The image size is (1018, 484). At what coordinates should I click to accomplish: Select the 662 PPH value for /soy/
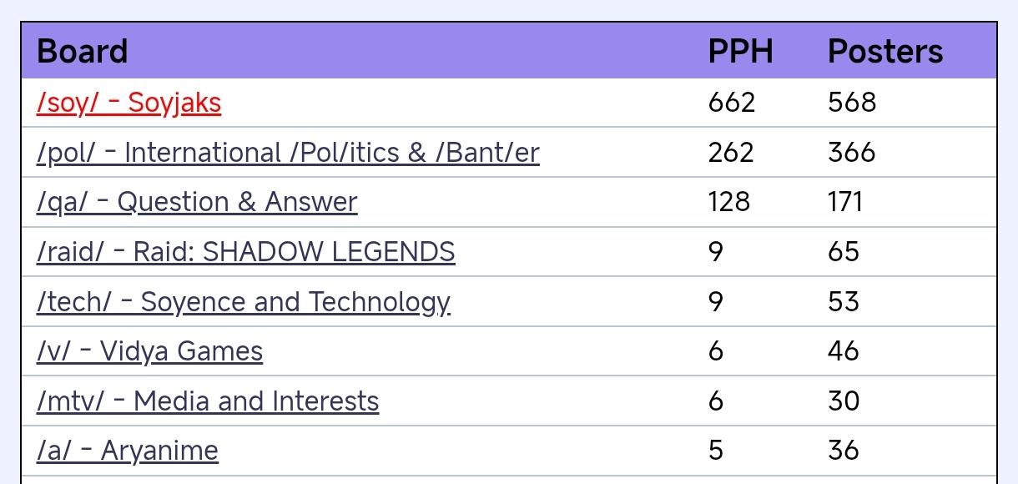[731, 103]
